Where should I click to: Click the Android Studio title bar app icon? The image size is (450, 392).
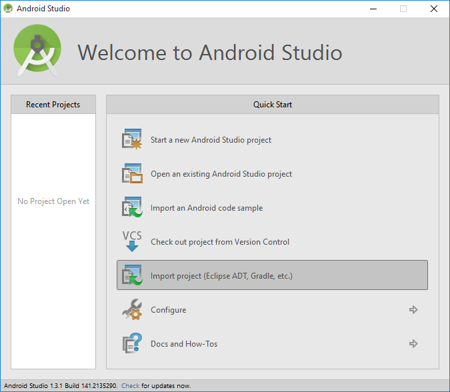click(x=8, y=9)
